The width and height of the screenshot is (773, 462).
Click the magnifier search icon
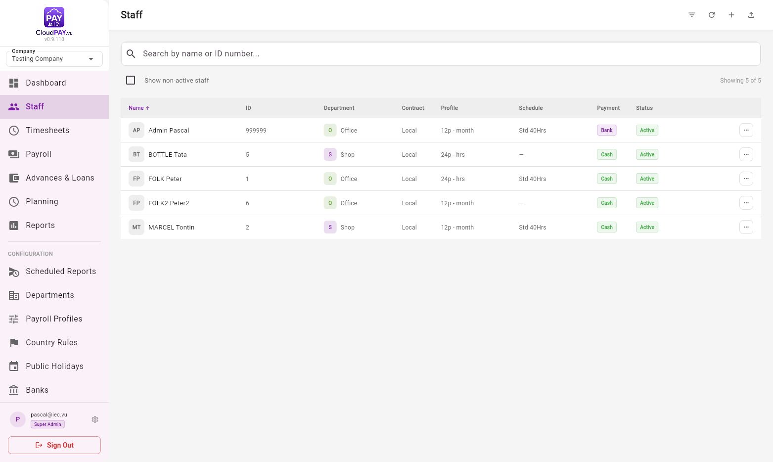(131, 53)
